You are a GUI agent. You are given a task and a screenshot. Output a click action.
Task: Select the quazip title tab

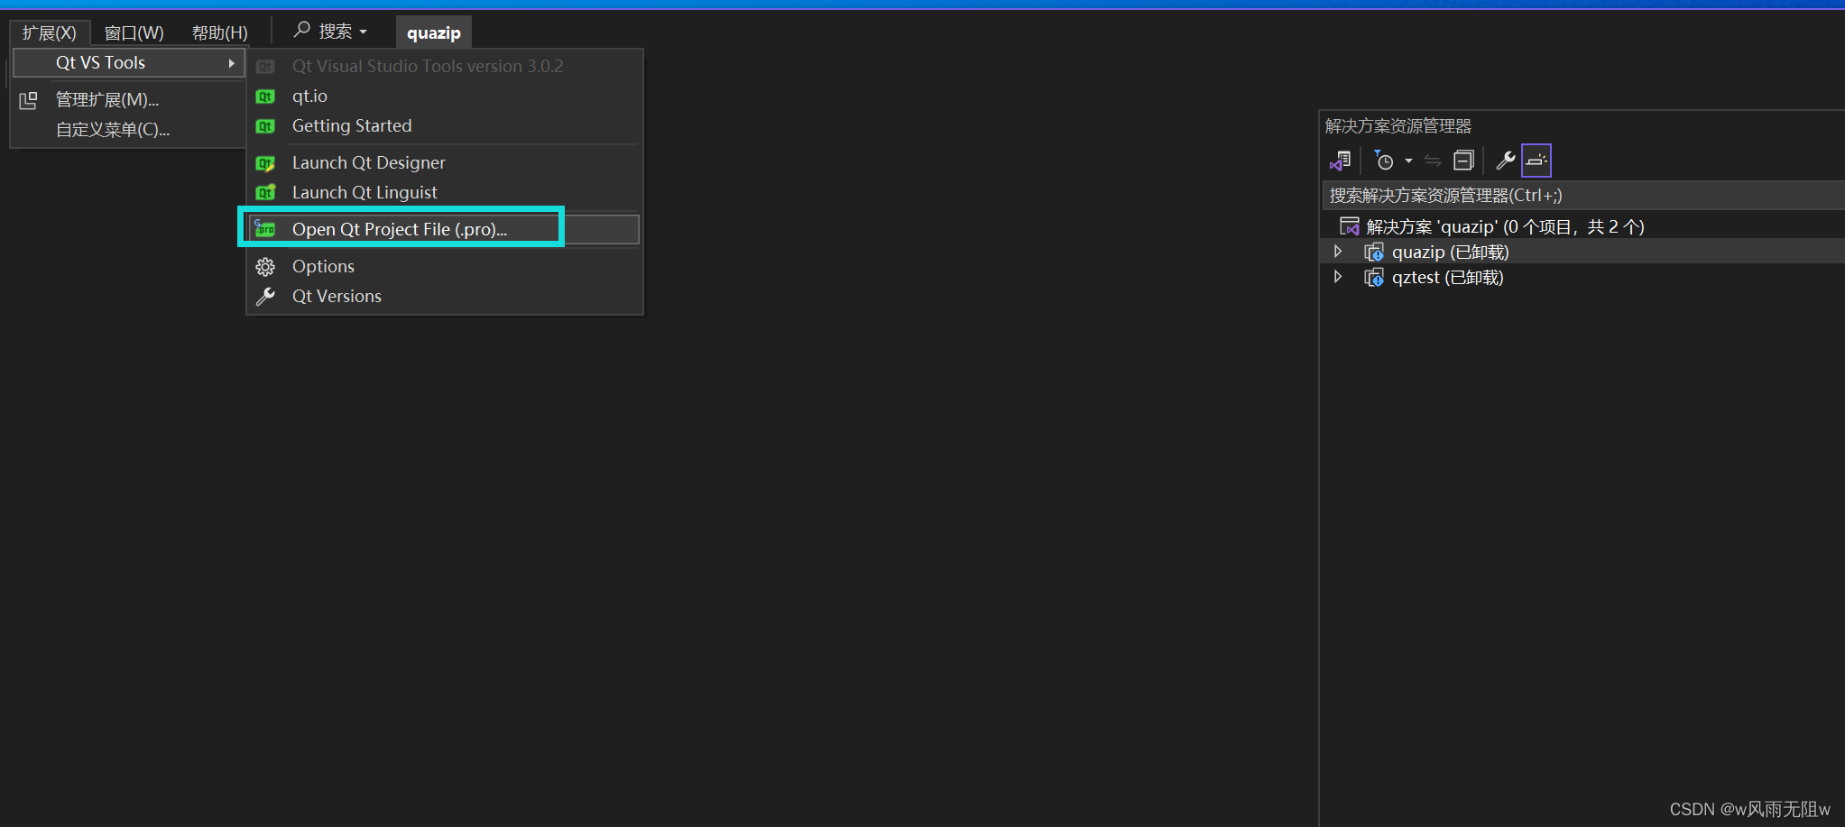pyautogui.click(x=434, y=33)
